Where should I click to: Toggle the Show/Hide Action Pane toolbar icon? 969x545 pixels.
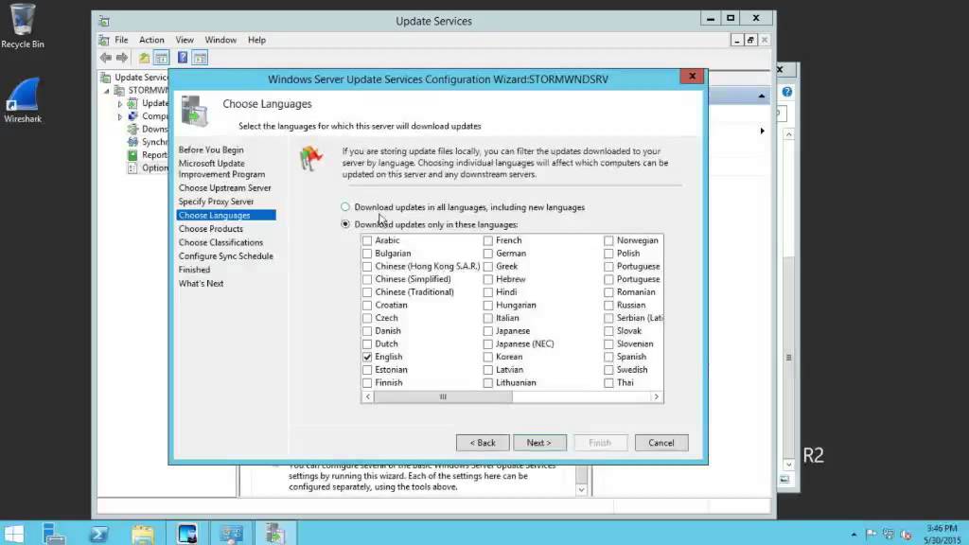(x=201, y=58)
